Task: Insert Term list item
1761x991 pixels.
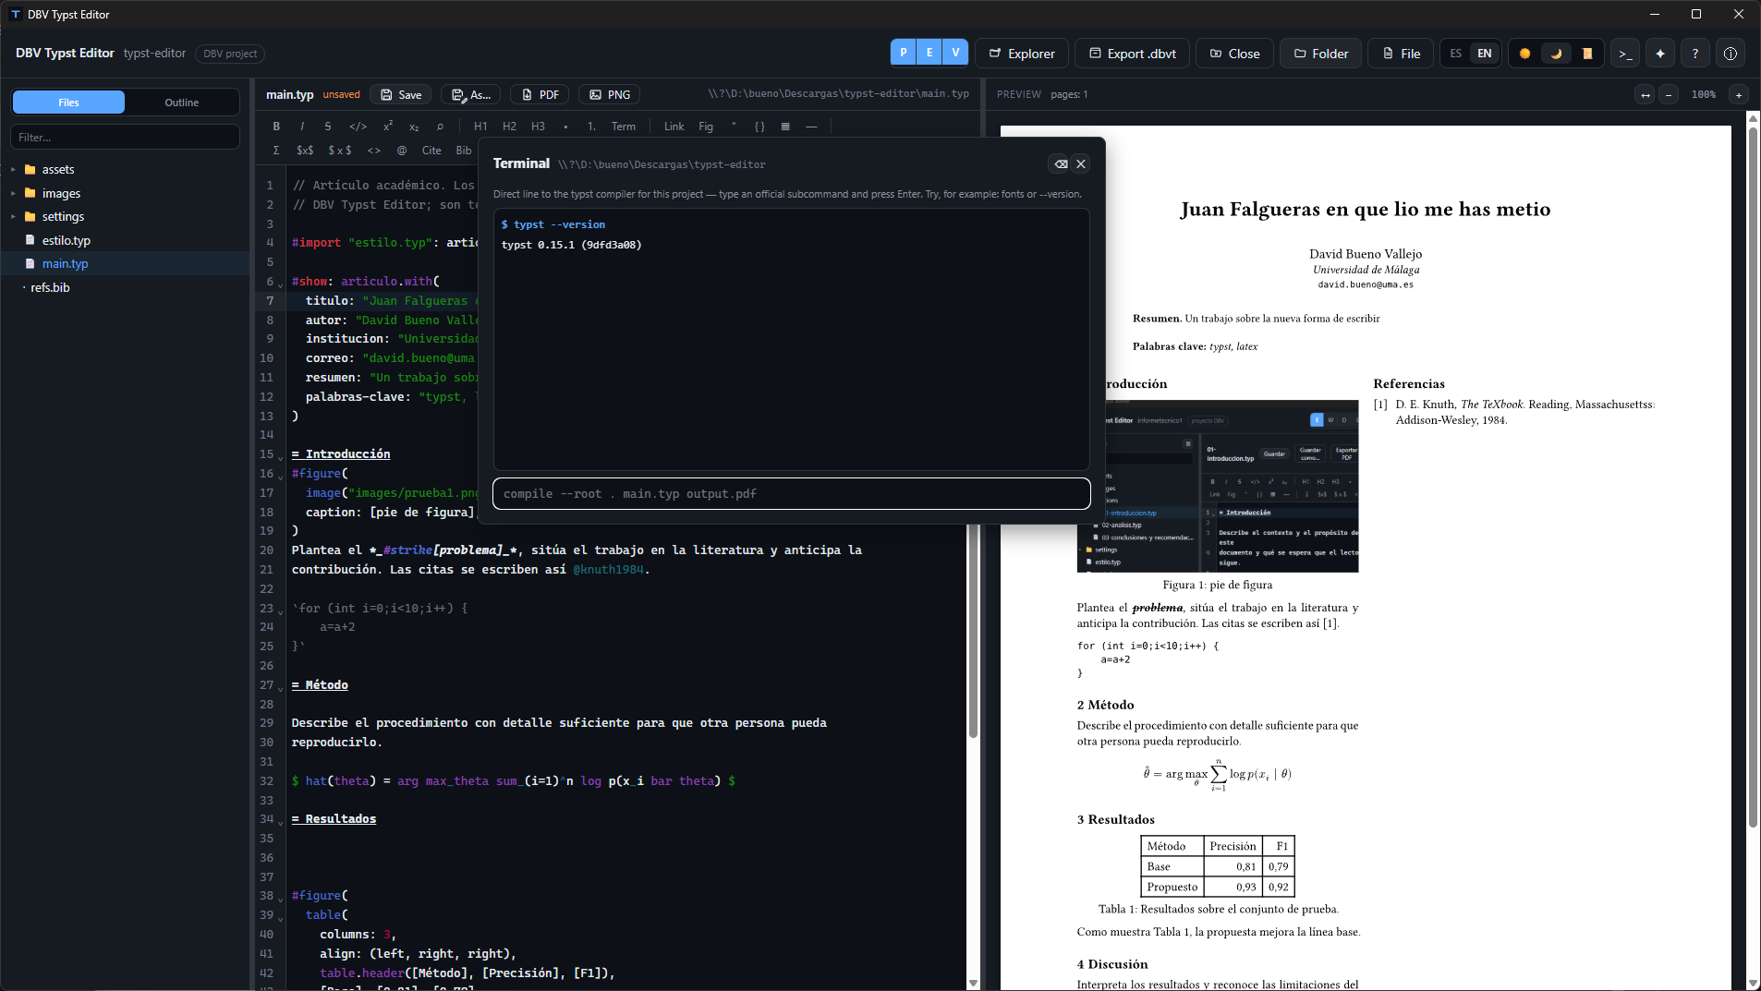Action: point(624,127)
